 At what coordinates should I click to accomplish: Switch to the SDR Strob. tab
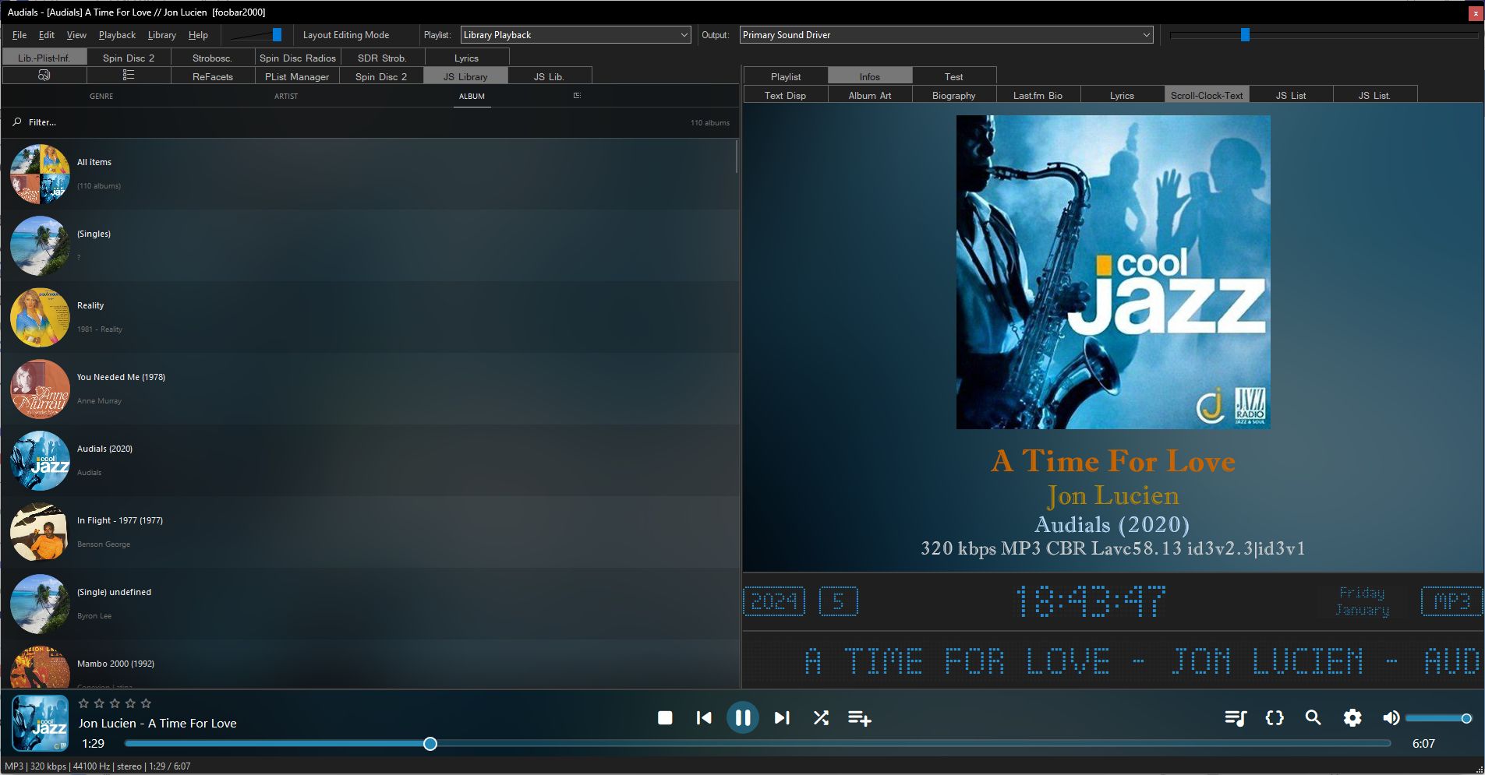point(382,58)
